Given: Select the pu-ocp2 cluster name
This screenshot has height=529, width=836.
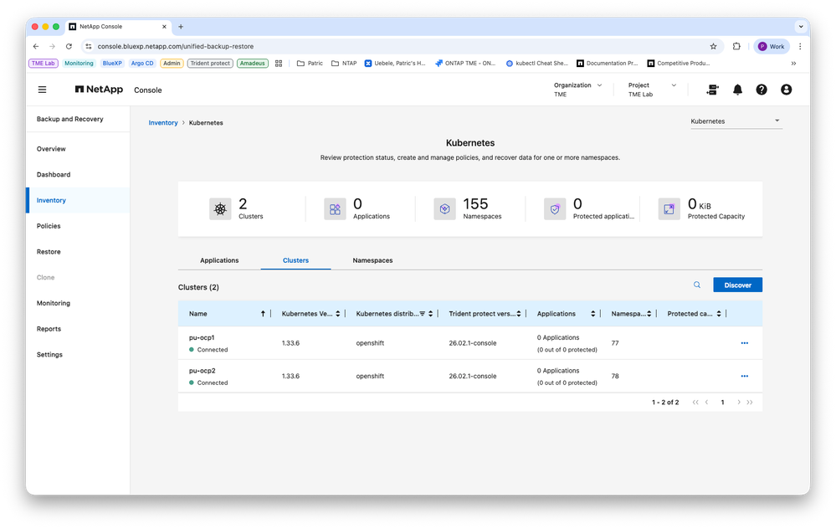Looking at the screenshot, I should pos(202,371).
